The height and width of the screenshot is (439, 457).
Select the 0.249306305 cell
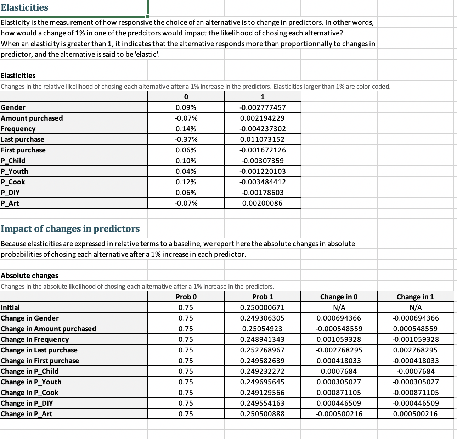[x=263, y=318]
